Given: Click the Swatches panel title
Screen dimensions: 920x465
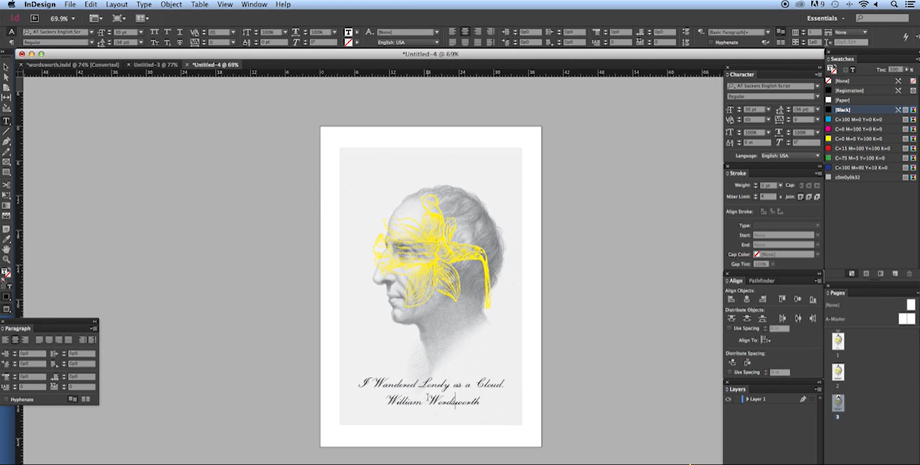Looking at the screenshot, I should (842, 59).
